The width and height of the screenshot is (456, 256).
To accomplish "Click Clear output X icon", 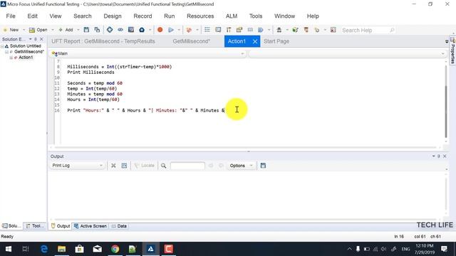I will pos(113,166).
